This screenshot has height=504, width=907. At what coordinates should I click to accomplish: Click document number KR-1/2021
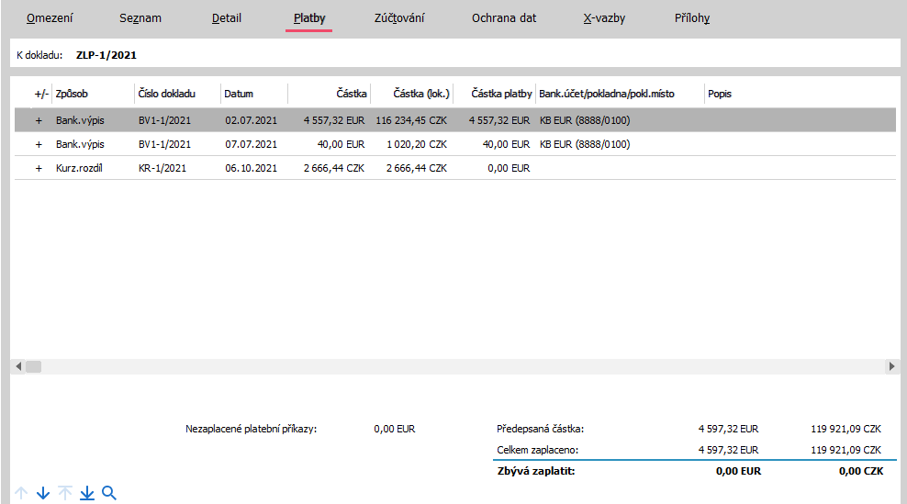[x=162, y=168]
